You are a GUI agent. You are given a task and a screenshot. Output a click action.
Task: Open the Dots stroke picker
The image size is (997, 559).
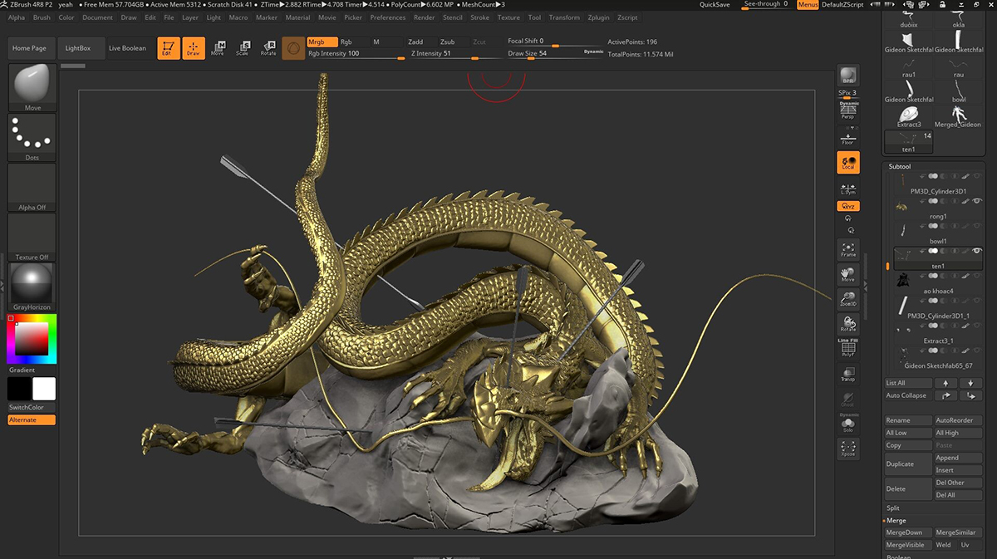click(x=32, y=137)
